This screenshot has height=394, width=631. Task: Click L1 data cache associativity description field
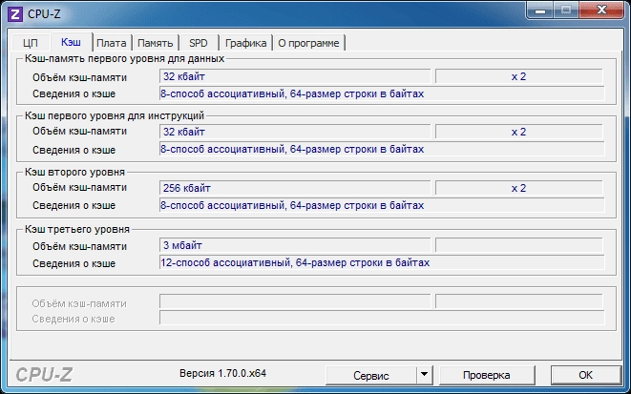(382, 93)
